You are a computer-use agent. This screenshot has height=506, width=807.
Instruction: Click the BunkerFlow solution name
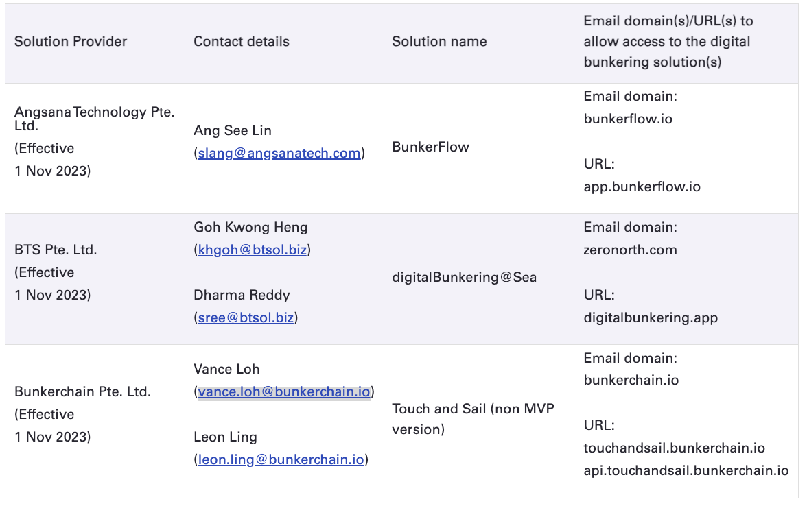tap(430, 147)
